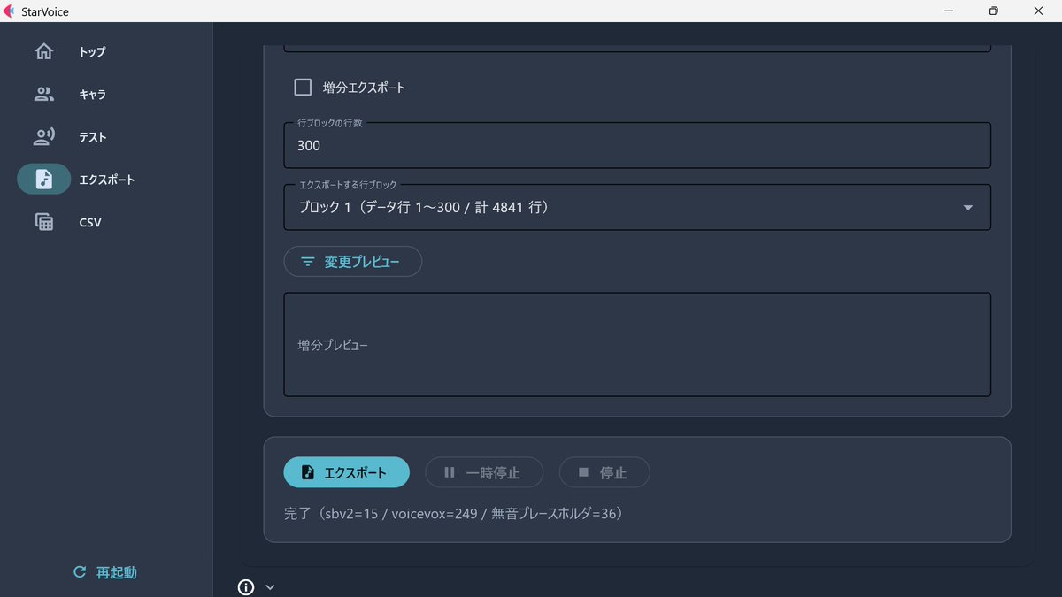
Task: Enable the 増分エクスポート checkbox
Action: click(x=303, y=87)
